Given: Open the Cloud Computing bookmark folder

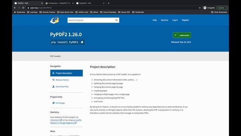Looking at the screenshot, I should point(108,12).
